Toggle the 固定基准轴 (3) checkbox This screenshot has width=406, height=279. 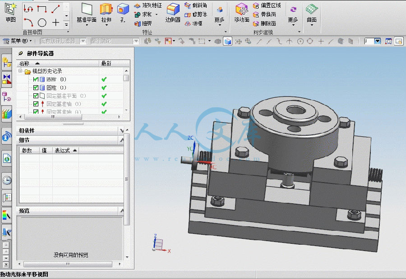pyautogui.click(x=36, y=104)
